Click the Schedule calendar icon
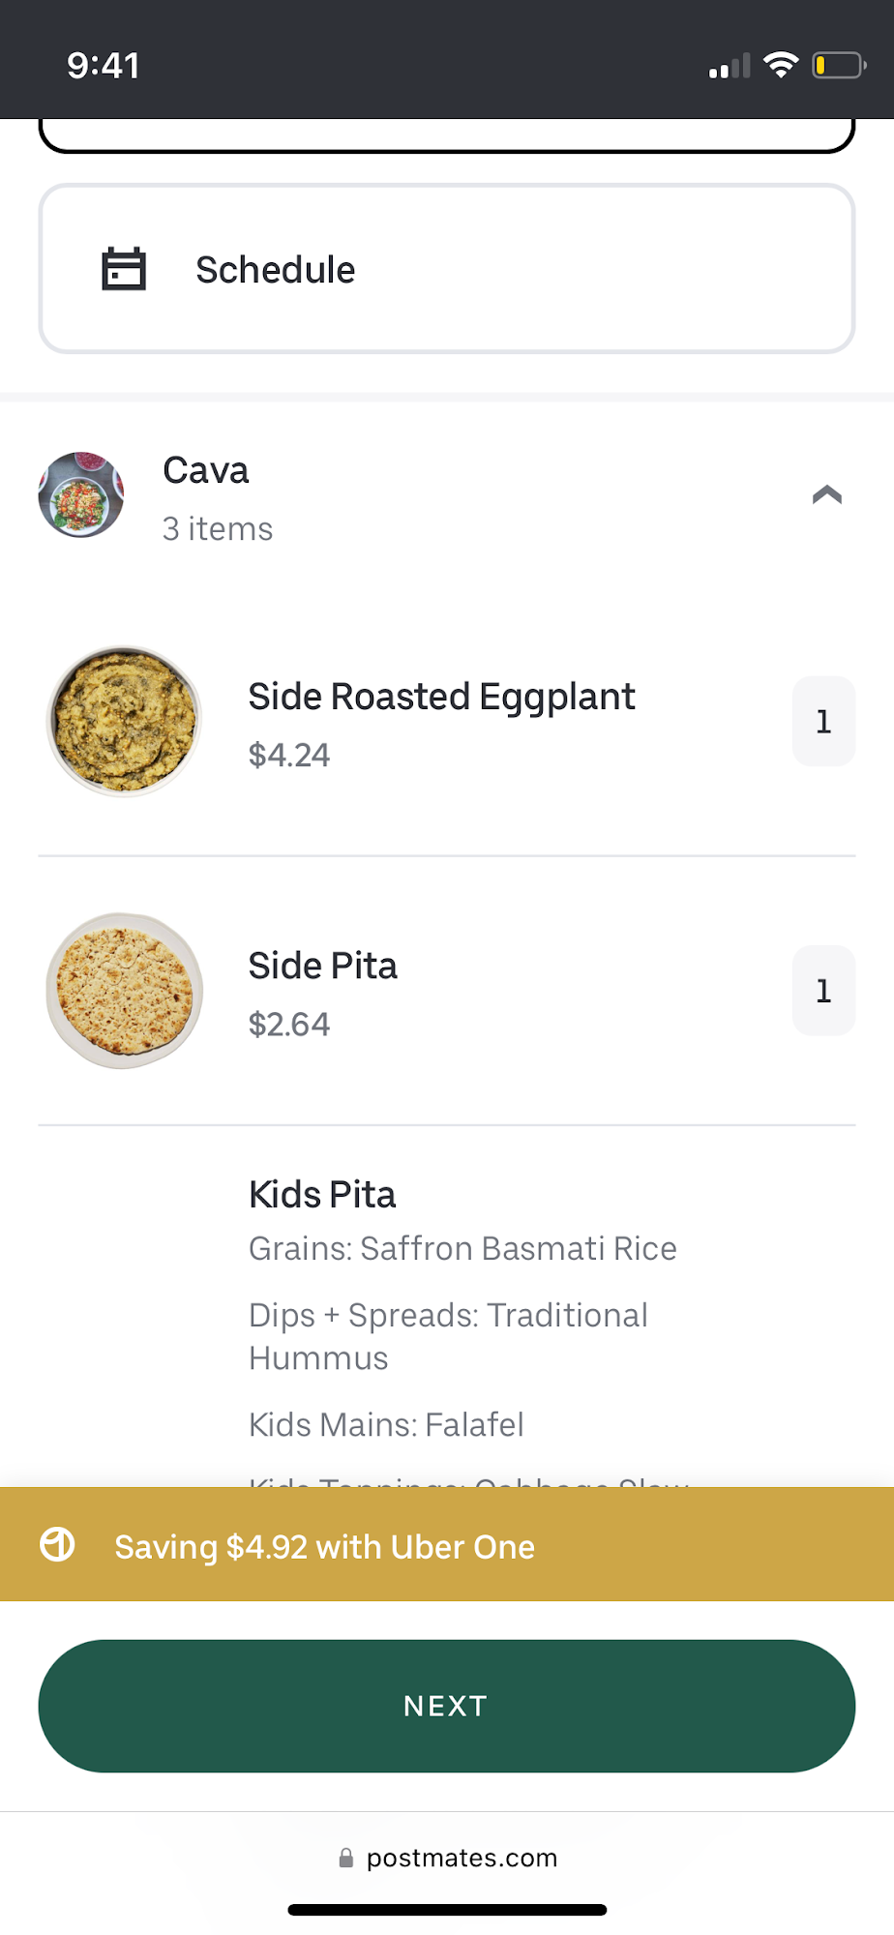The height and width of the screenshot is (1935, 894). click(x=124, y=269)
